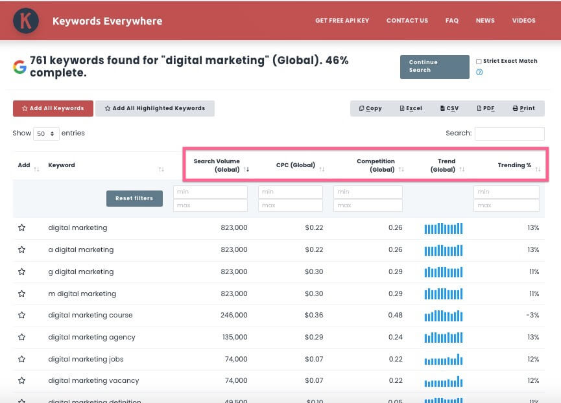Star the 'g digital marketing' keyword

click(22, 272)
